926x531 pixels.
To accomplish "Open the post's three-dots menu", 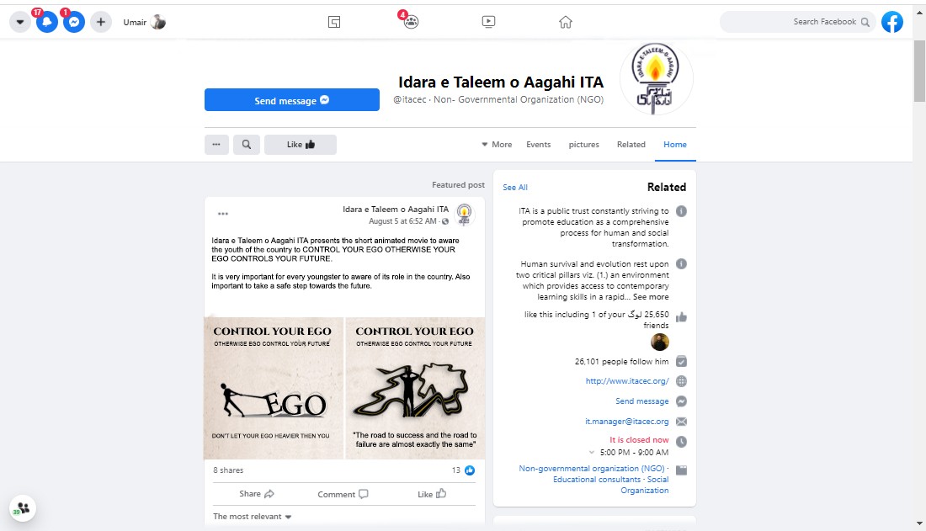I will [x=222, y=214].
